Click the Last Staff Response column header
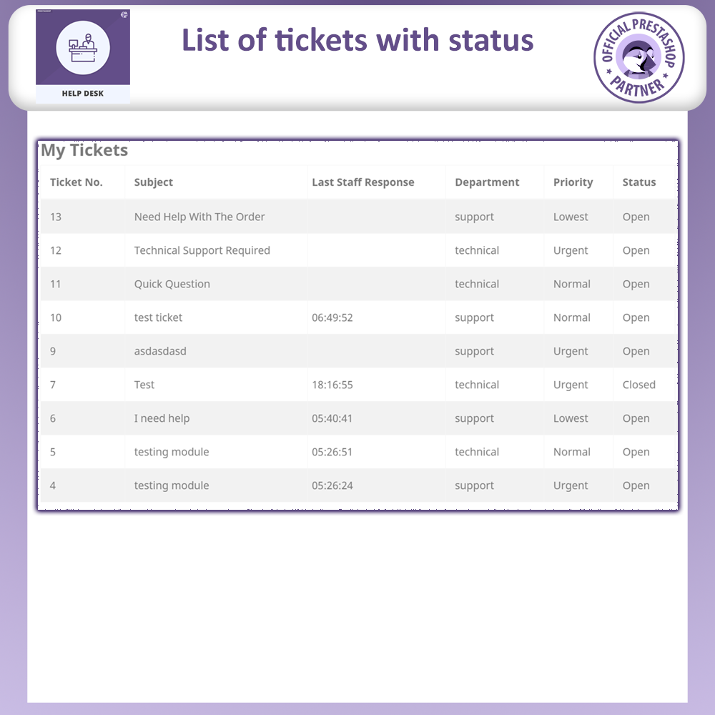The image size is (715, 715). point(362,182)
